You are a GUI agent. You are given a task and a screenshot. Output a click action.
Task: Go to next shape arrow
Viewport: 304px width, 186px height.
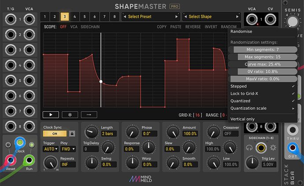[x=237, y=17]
